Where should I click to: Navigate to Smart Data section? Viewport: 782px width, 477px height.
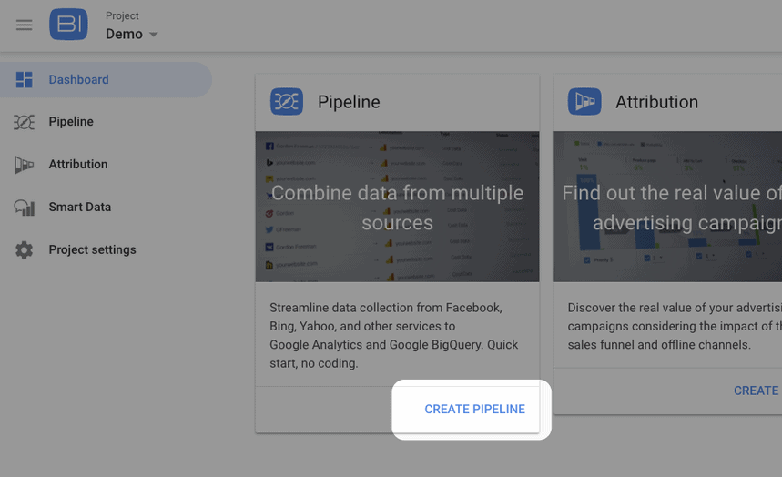(80, 208)
